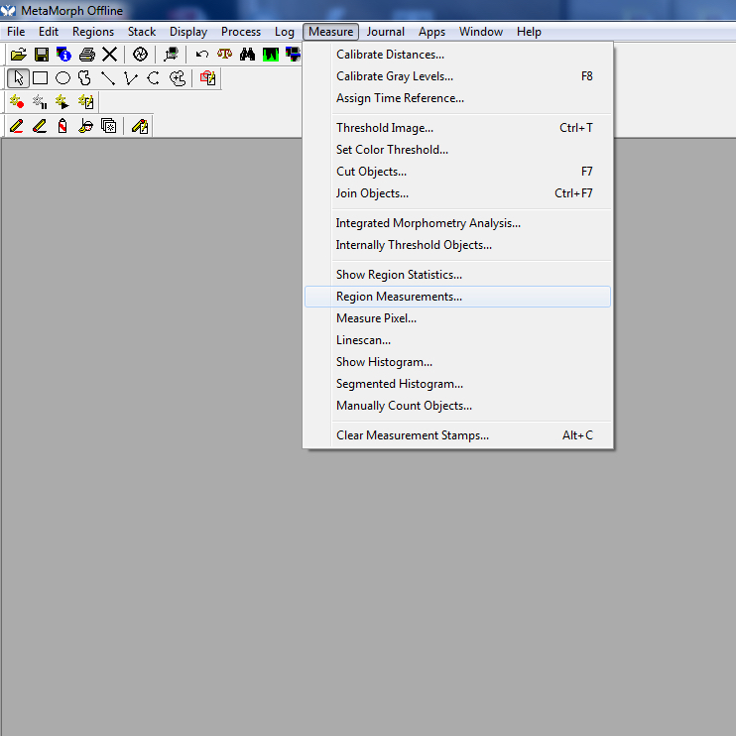Screen dimensions: 736x736
Task: Click the Open file folder icon
Action: pos(18,55)
